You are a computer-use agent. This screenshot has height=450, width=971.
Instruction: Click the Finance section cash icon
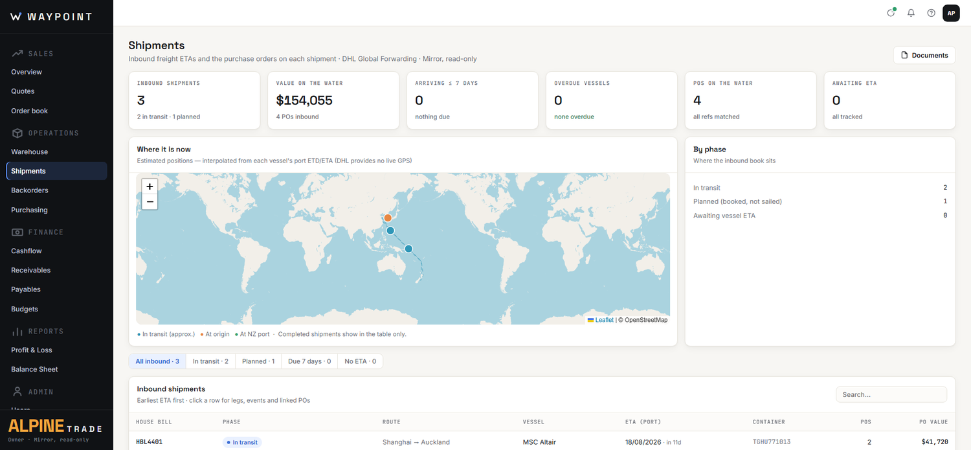17,232
